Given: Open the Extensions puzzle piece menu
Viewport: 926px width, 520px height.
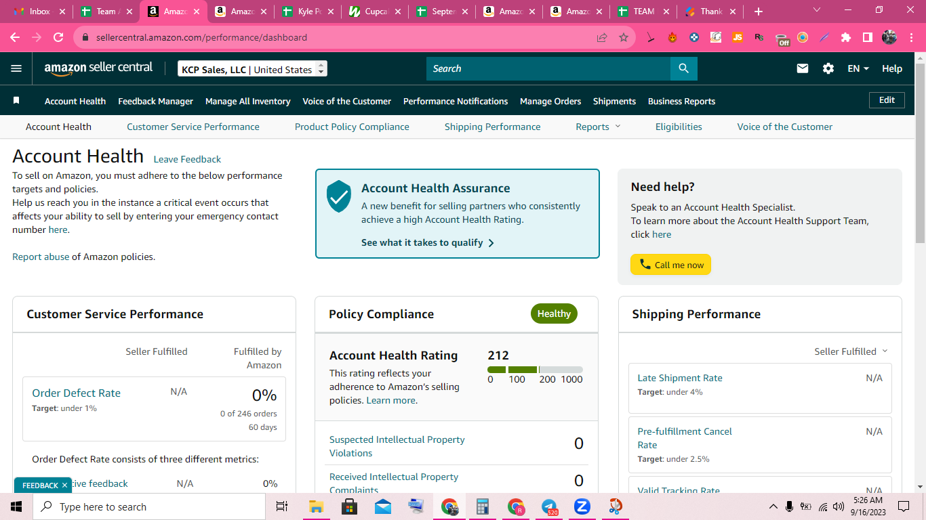Looking at the screenshot, I should pos(846,37).
